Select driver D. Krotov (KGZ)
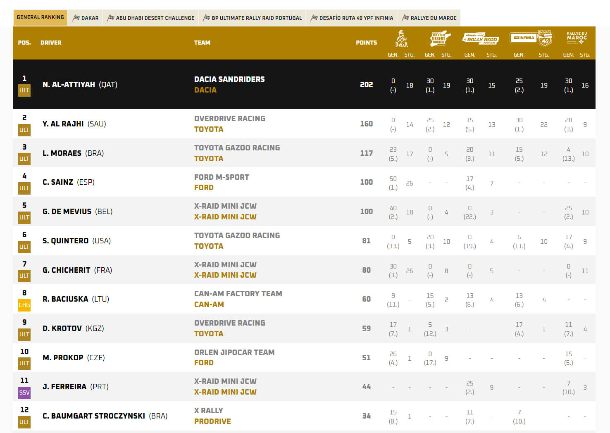This screenshot has height=433, width=610. tap(73, 328)
